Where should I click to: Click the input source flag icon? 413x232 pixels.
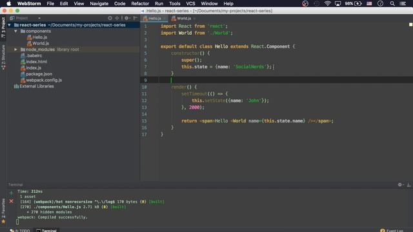[369, 3]
